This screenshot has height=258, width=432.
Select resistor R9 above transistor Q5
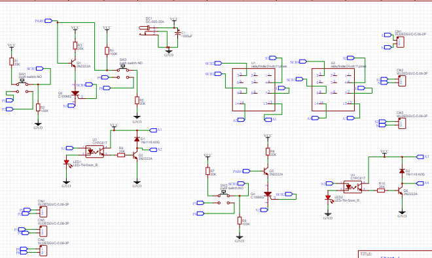(268, 152)
